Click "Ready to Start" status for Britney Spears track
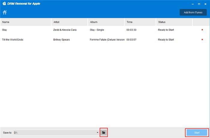 (x=166, y=40)
